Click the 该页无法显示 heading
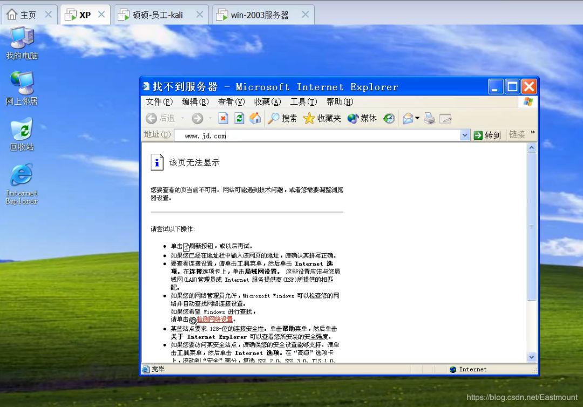The height and width of the screenshot is (407, 583). coord(194,162)
